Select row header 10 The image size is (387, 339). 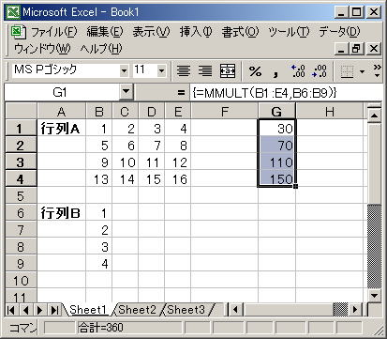tap(21, 281)
